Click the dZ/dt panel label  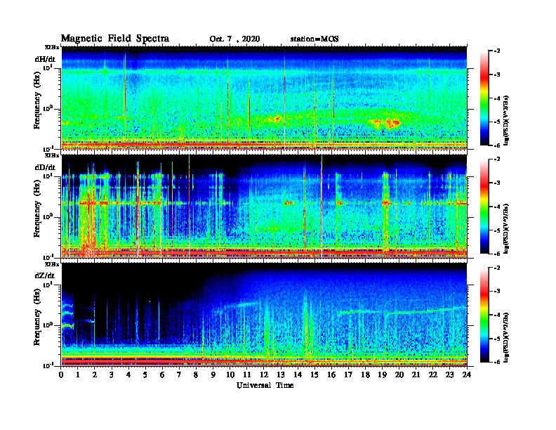(45, 275)
